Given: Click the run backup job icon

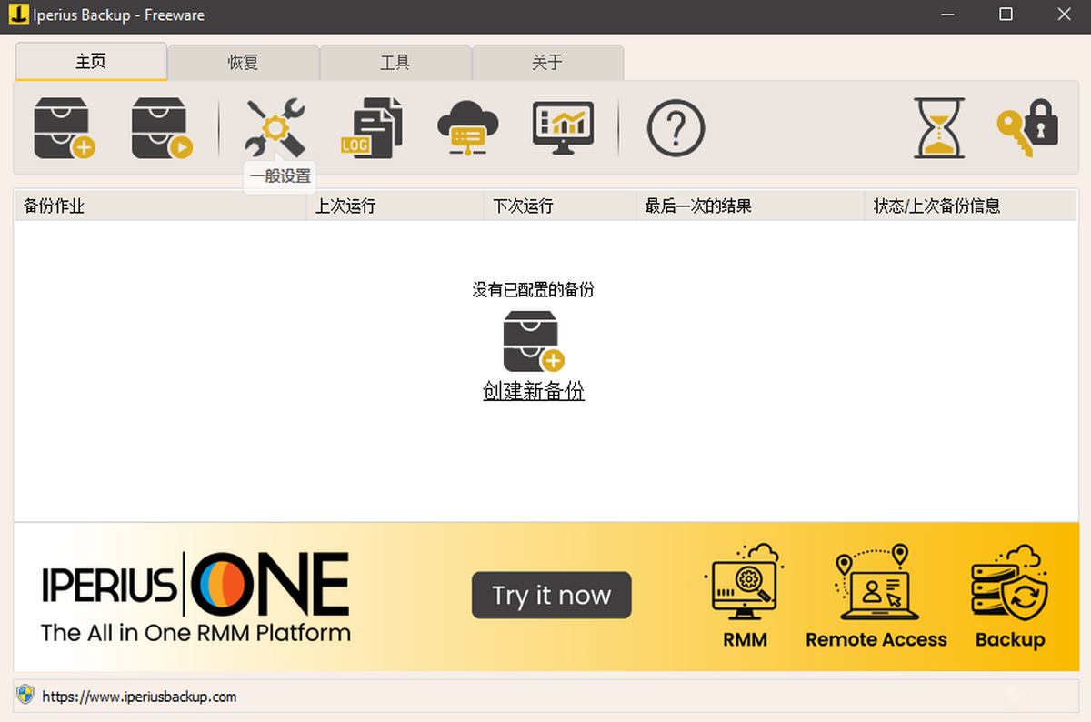Looking at the screenshot, I should coord(161,128).
